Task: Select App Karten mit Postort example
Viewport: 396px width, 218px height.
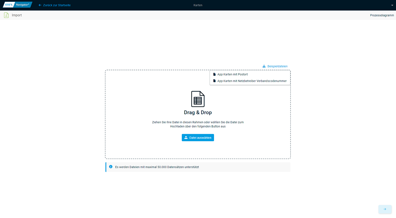Action: point(232,74)
